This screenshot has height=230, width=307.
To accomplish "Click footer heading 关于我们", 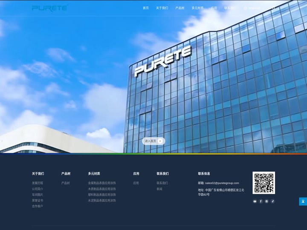I will point(38,173).
